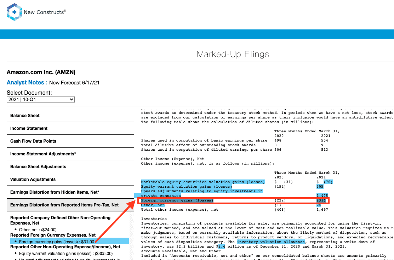
Task: Click the (222) foreign currency 2020 value
Action: [280, 200]
